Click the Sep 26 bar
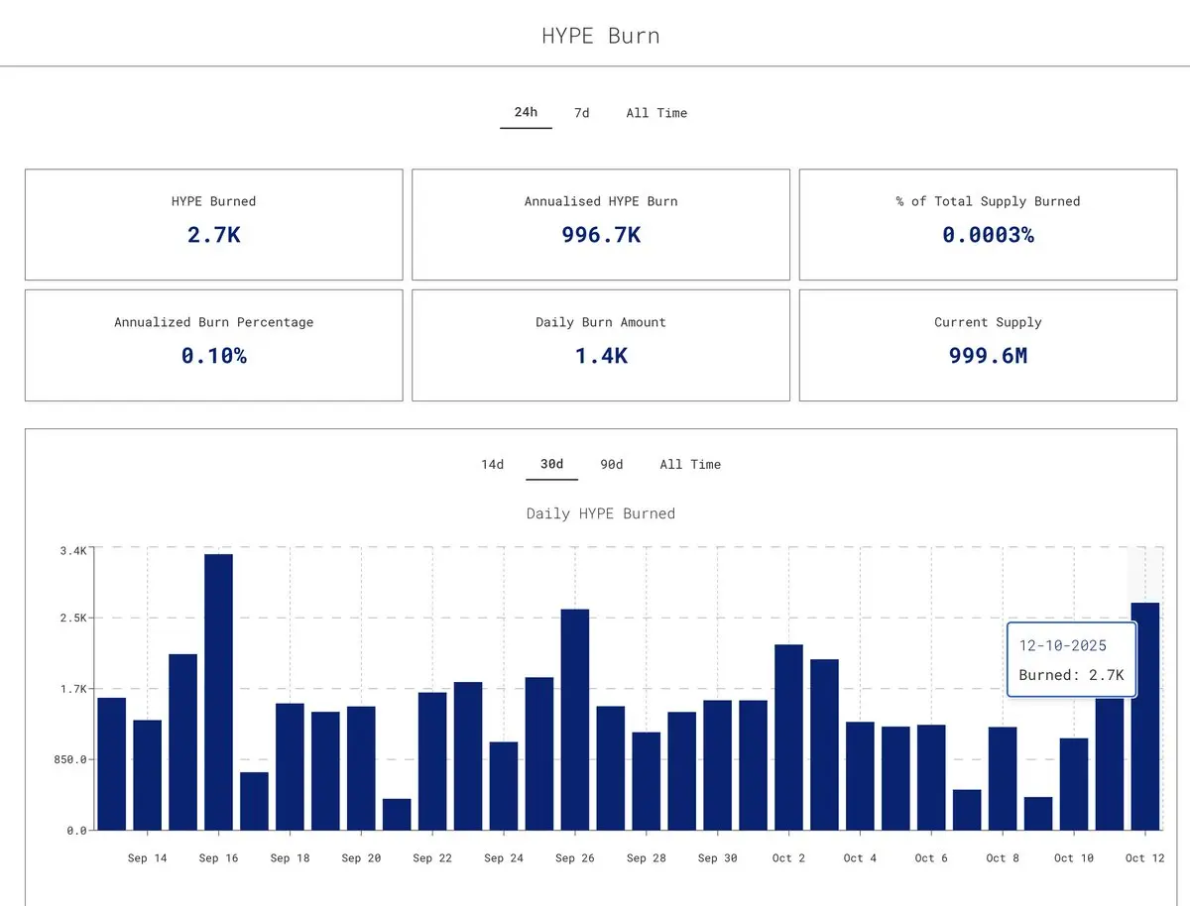This screenshot has height=906, width=1190. pos(575,720)
